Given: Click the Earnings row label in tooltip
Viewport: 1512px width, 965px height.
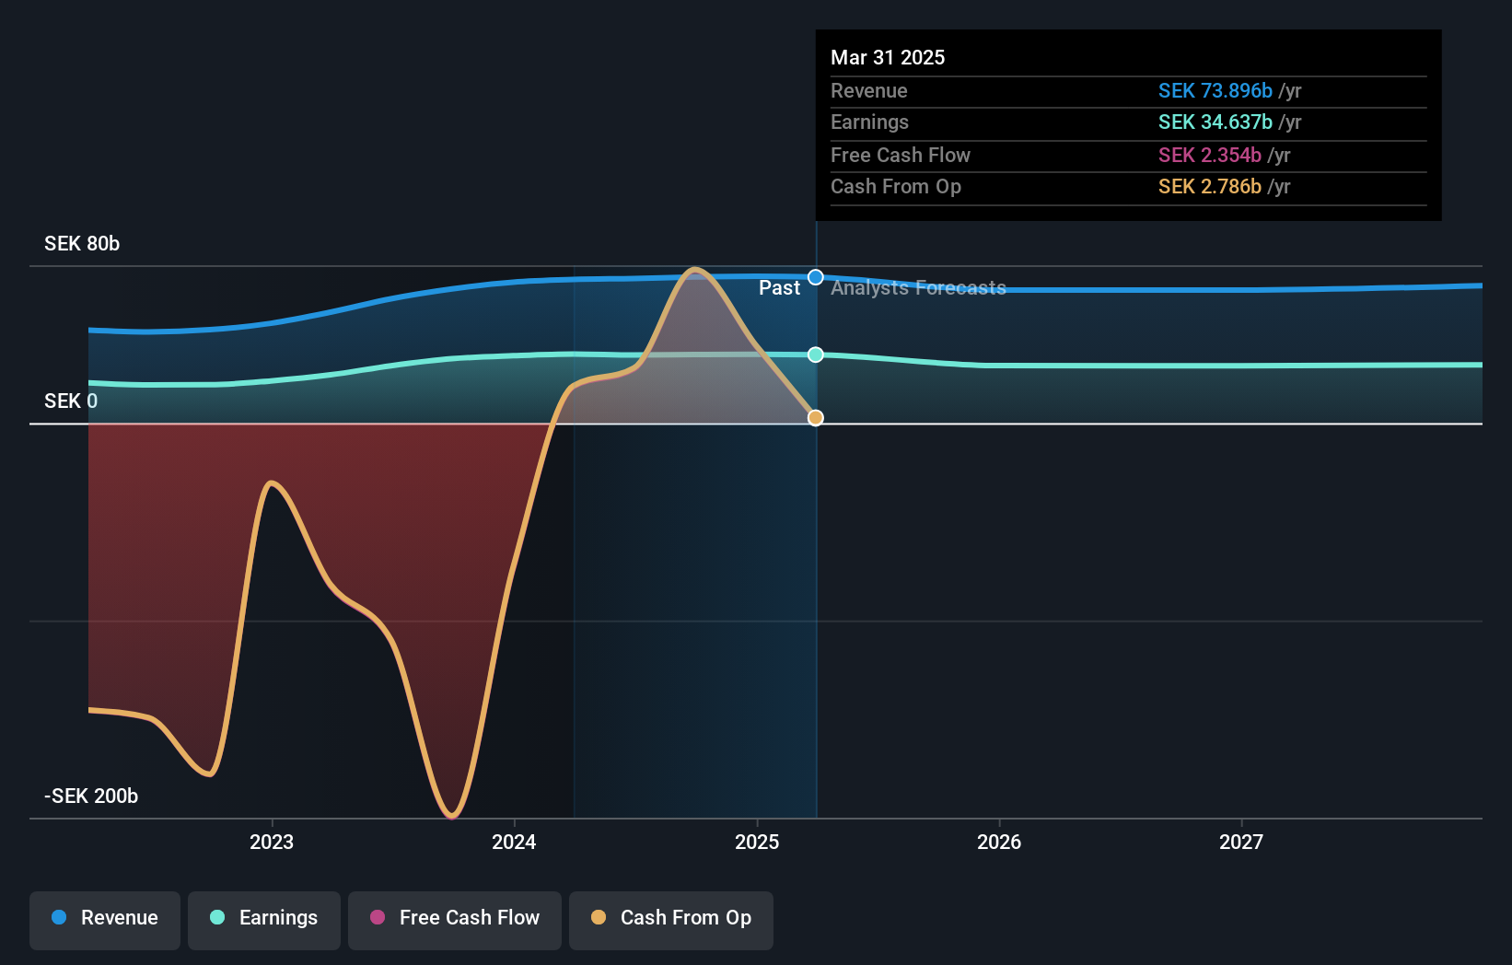Looking at the screenshot, I should point(869,122).
